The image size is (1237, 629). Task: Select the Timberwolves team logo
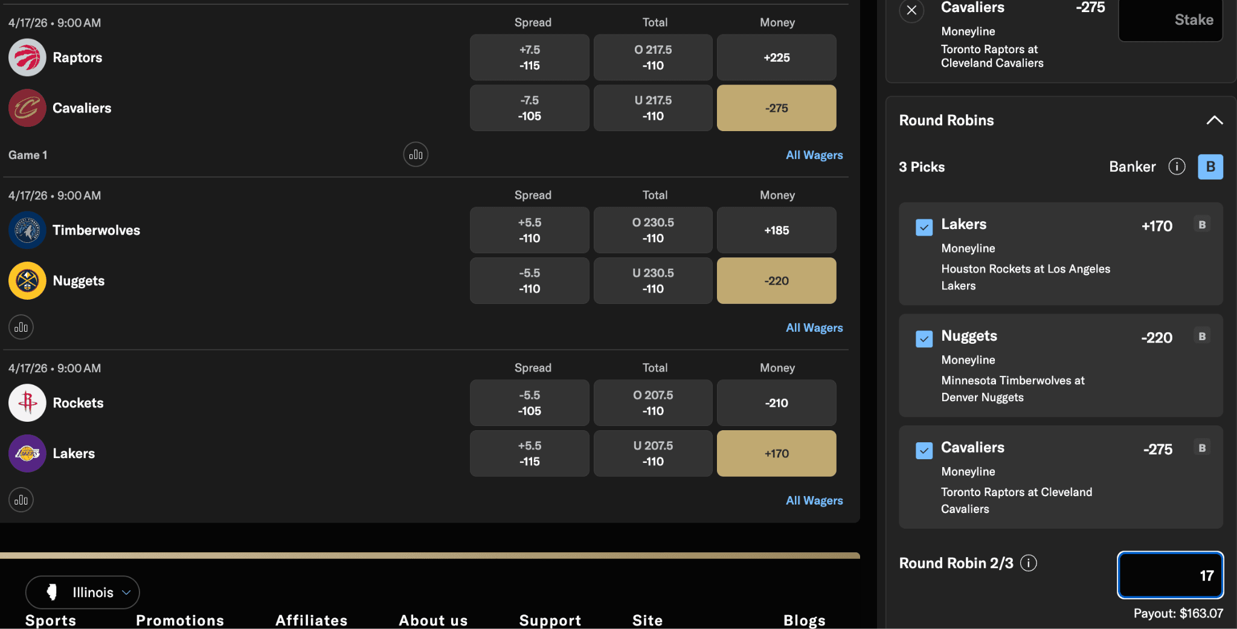coord(27,230)
